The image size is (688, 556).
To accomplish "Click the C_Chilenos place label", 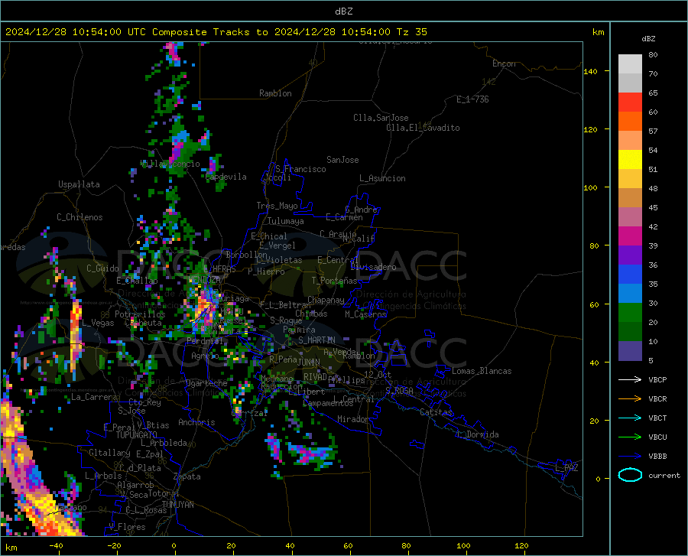I will click(80, 217).
